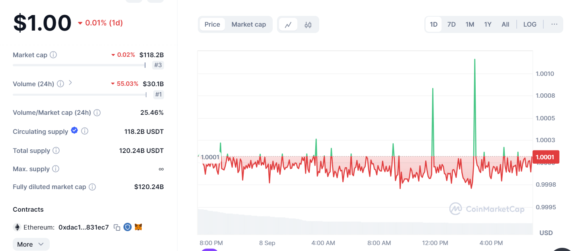Click the Total supply info icon
Screen dimensions: 572x251
56,151
